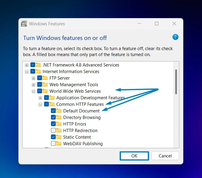Select the FTP Server label
The height and width of the screenshot is (178, 202).
(x=60, y=78)
